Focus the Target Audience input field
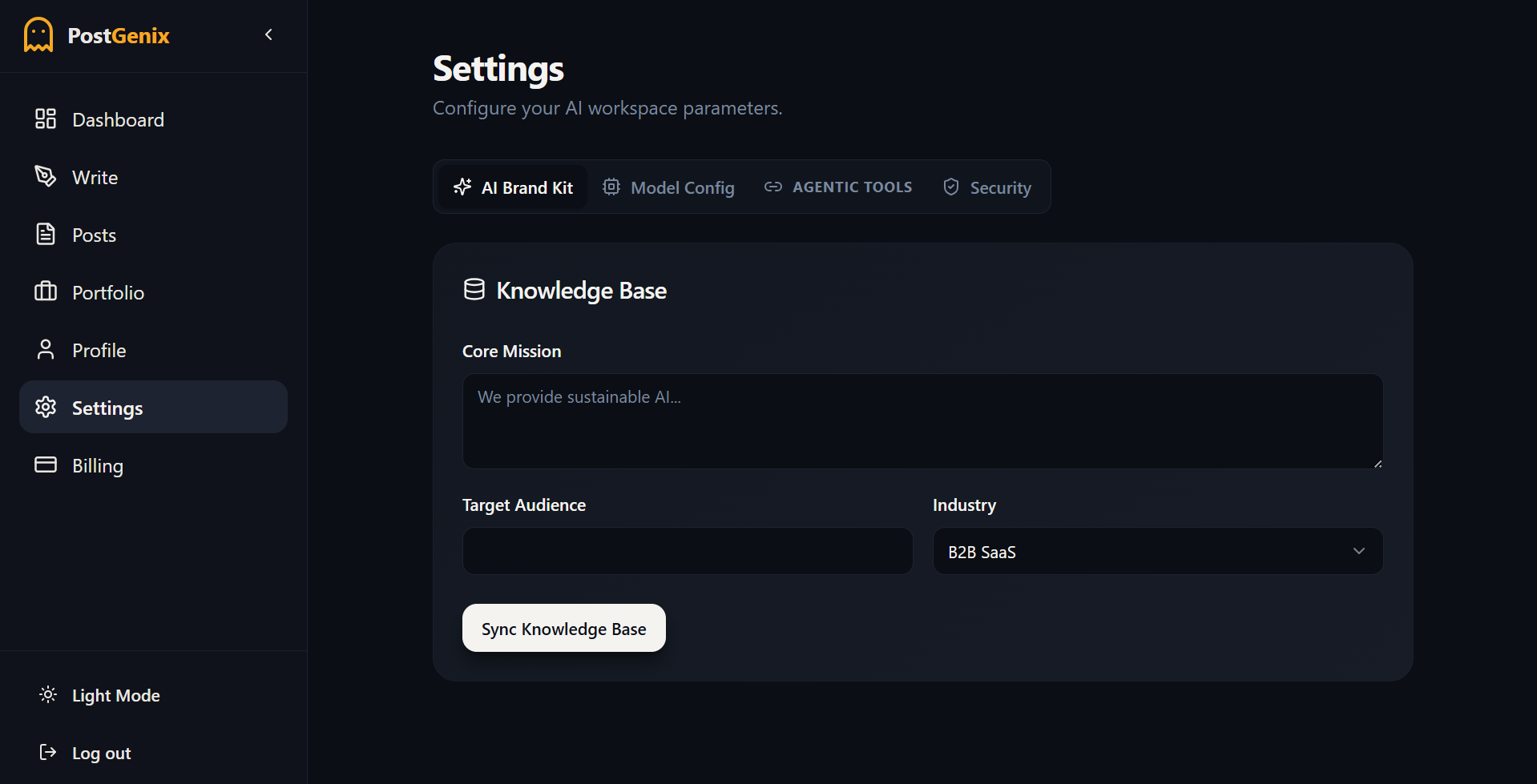This screenshot has height=784, width=1537. point(687,551)
